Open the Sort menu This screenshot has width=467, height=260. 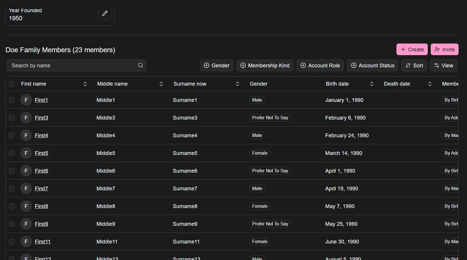[414, 65]
